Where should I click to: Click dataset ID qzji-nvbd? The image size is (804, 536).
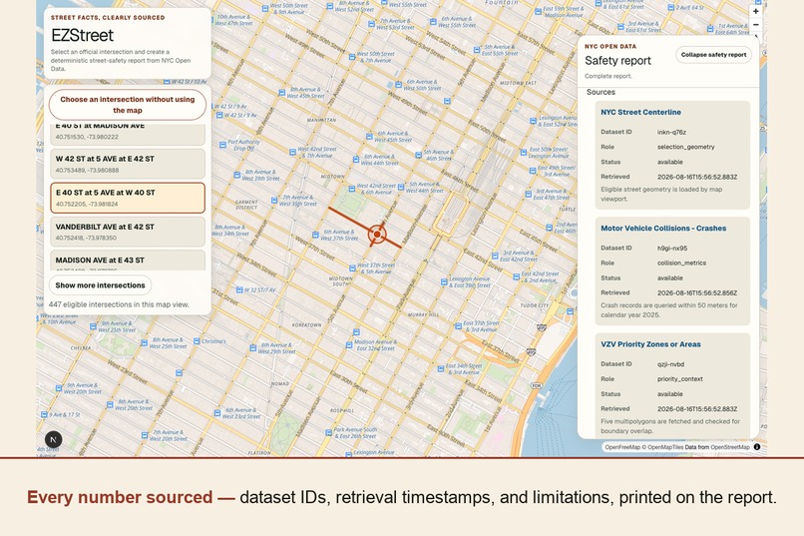pyautogui.click(x=670, y=364)
